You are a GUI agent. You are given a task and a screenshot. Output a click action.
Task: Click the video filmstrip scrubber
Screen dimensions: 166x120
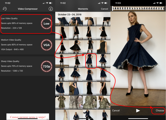coord(138,9)
